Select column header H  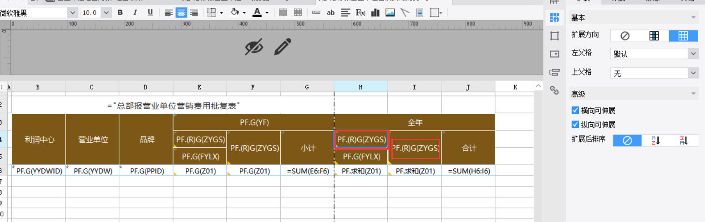[x=360, y=87]
